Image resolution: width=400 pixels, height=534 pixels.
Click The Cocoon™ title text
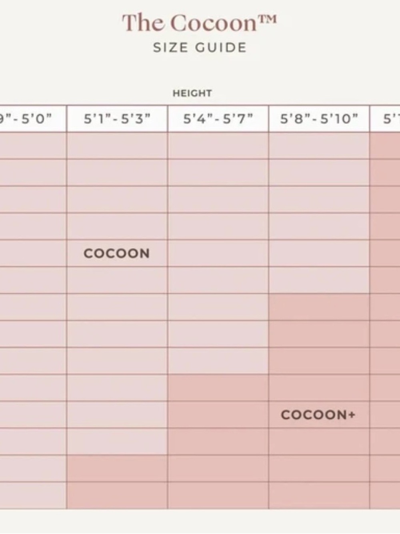click(199, 23)
